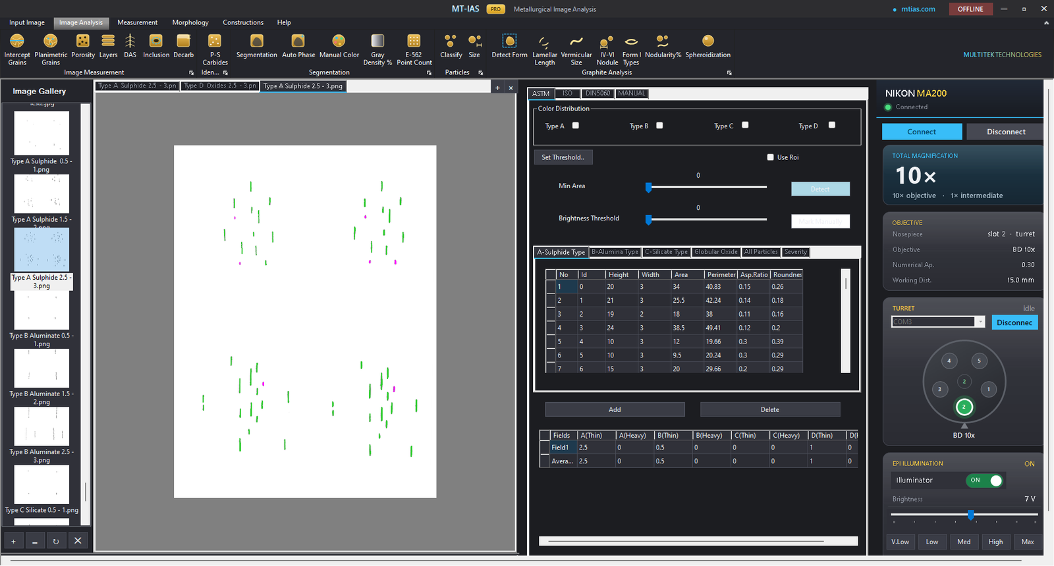Open the Inclusion analysis tool

156,47
